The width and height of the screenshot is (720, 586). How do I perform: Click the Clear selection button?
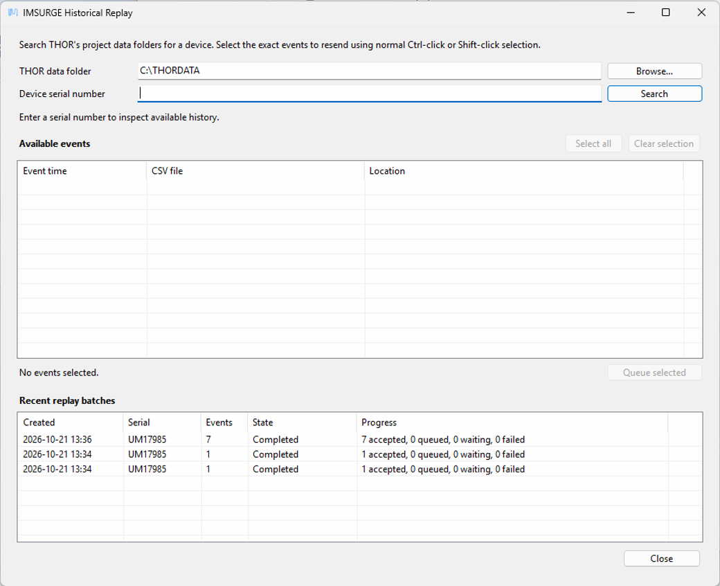[x=663, y=144]
